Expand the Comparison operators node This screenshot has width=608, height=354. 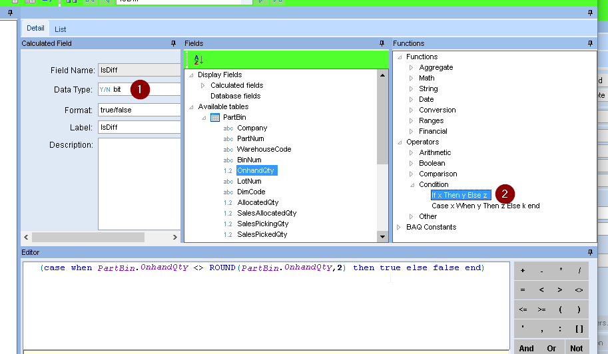tap(412, 174)
